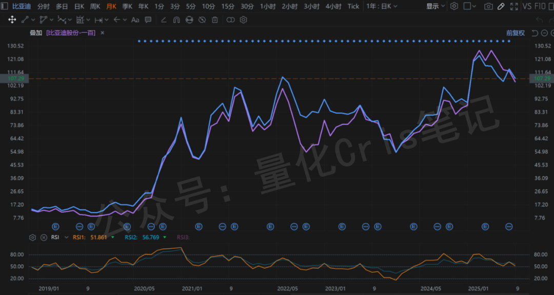554x295 pixels.
Task: Open the 1年:日K range dropdown
Action: coord(382,6)
